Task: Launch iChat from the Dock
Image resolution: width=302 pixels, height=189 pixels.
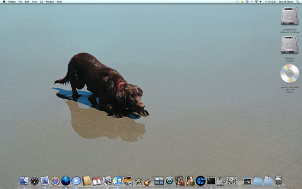Action: pyautogui.click(x=76, y=181)
